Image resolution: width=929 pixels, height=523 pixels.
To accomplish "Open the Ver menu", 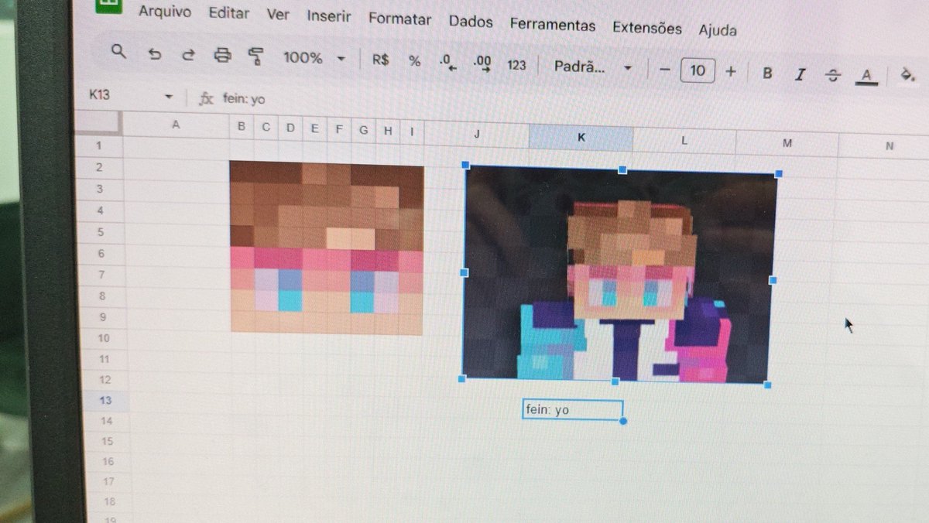I will pos(278,15).
